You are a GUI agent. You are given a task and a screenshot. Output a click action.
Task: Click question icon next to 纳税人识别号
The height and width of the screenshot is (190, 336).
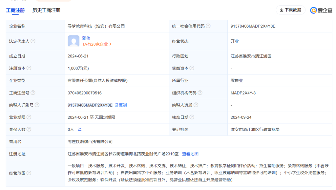pyautogui.click(x=37, y=105)
